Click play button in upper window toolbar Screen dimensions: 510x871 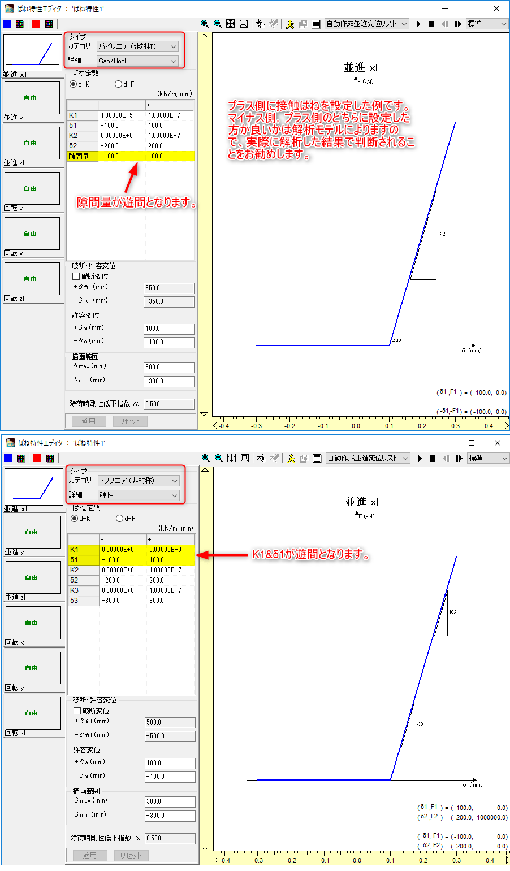pos(419,24)
